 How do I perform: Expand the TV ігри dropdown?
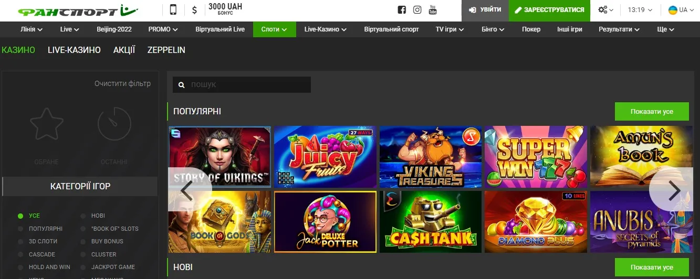tap(450, 29)
